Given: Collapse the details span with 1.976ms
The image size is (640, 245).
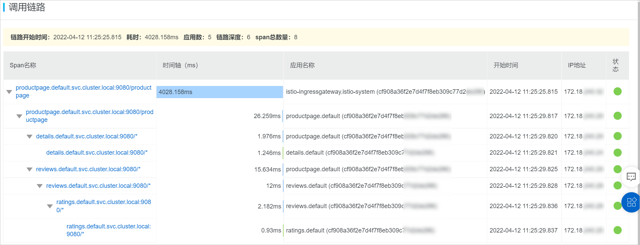Looking at the screenshot, I should pos(29,136).
